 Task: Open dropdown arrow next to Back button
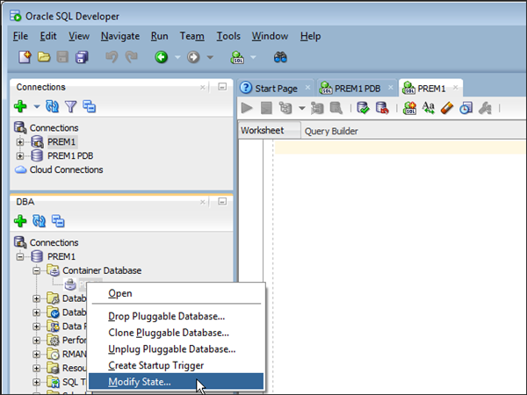(177, 57)
